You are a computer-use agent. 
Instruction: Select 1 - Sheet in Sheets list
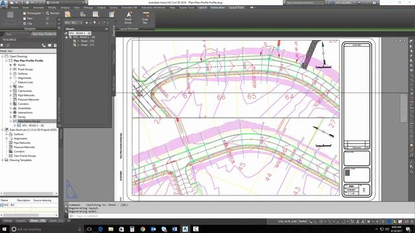84,41
